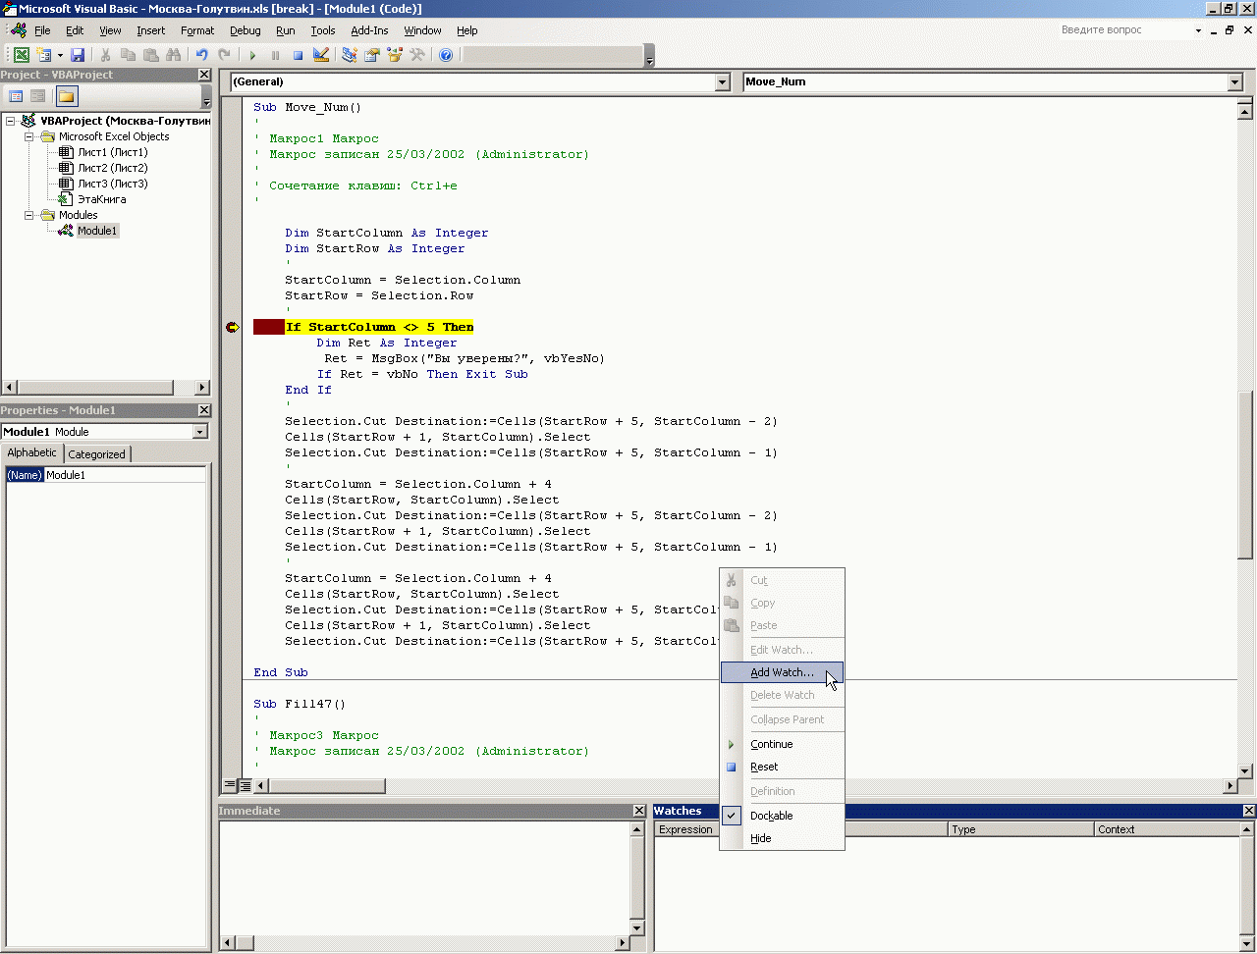
Task: Collapse the Microsoft Excel Objects tree node
Action: pyautogui.click(x=29, y=136)
